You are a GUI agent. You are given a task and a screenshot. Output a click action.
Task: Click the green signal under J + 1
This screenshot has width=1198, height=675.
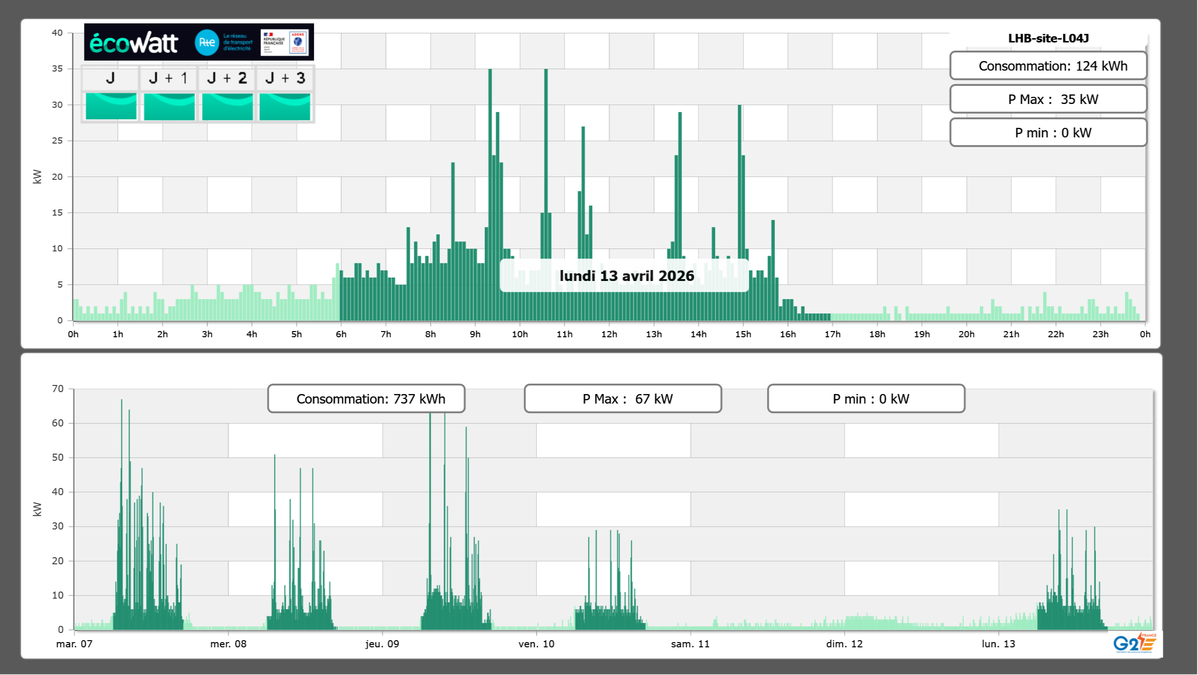click(169, 106)
